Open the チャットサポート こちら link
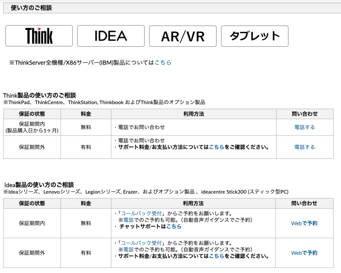This screenshot has height=273, width=341. 174,226
